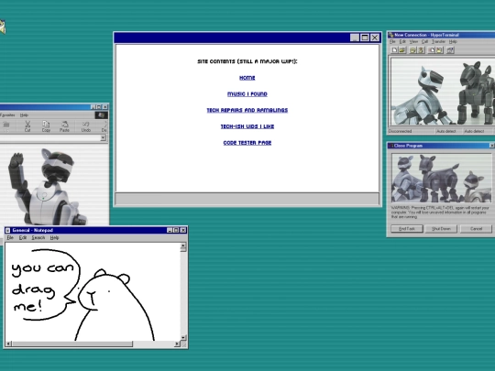Click Notepad vertical scrollbar down arrow
This screenshot has width=495, height=371.
(183, 338)
